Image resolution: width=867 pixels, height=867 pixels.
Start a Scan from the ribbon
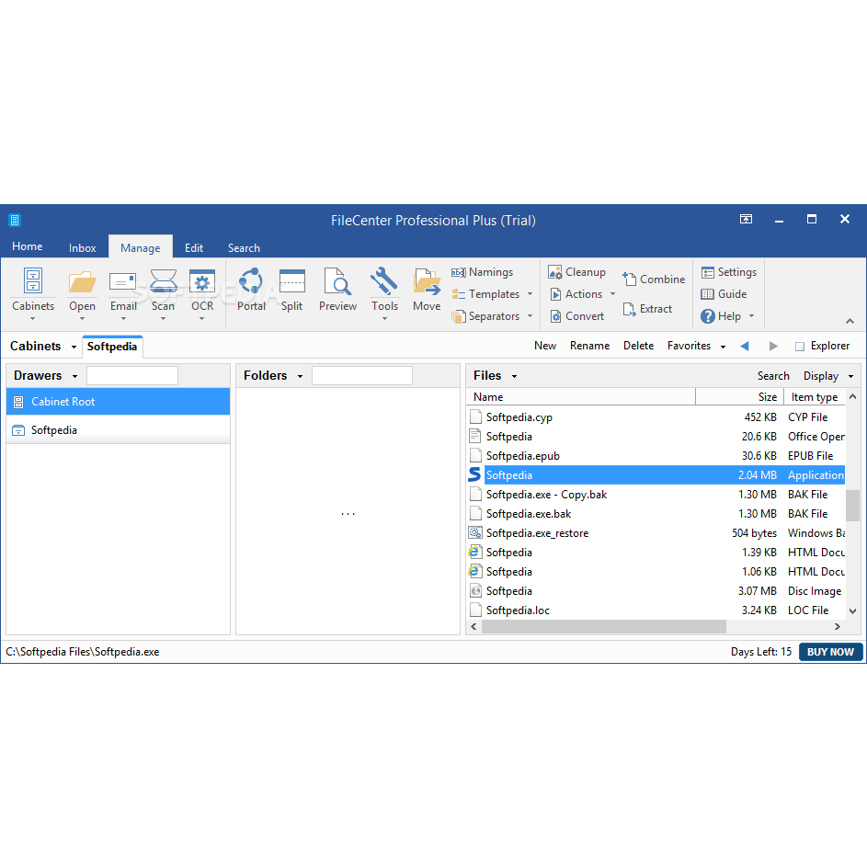point(163,294)
